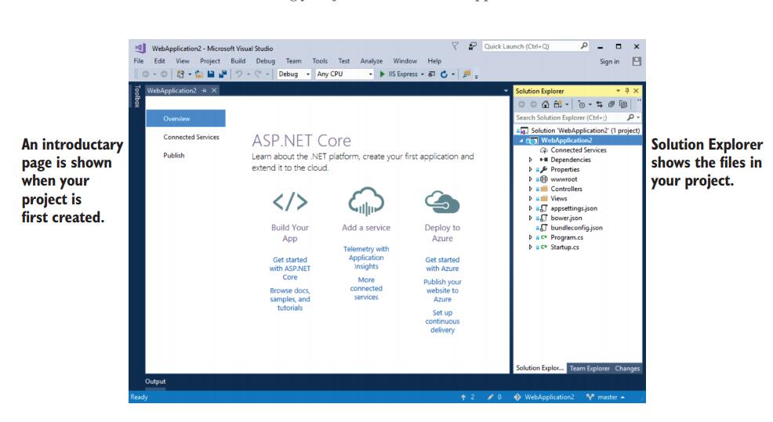Select the Publish page in the sidebar

pos(173,155)
